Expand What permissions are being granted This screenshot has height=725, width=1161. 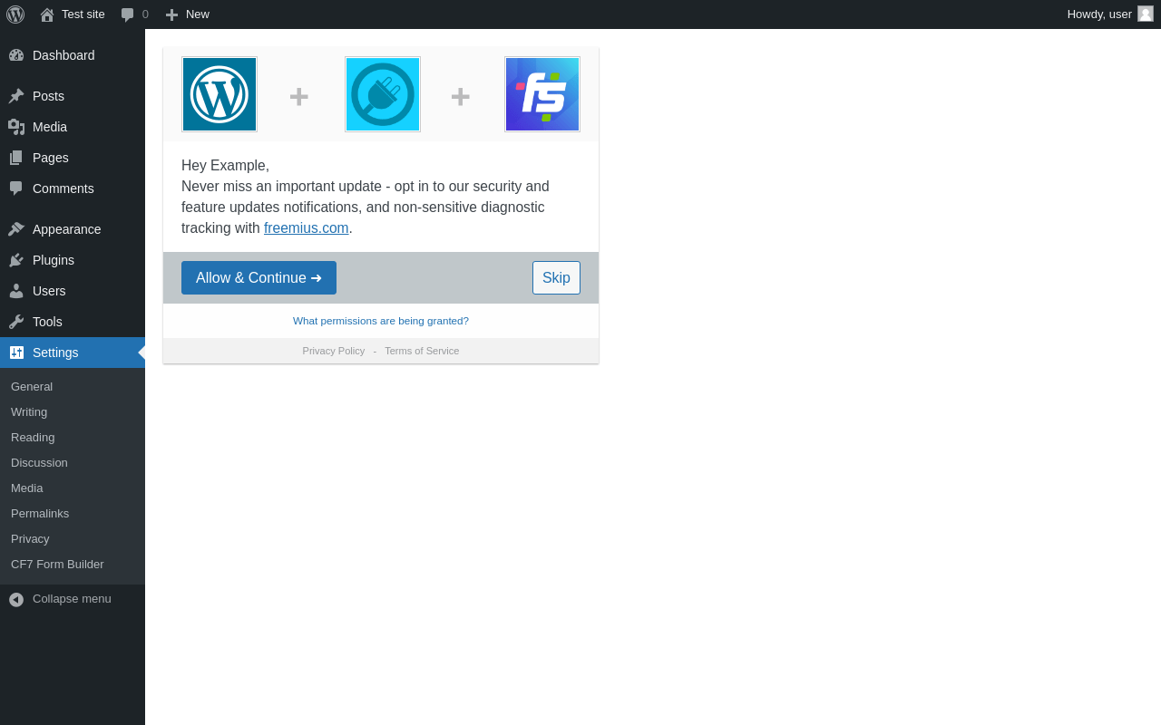point(381,321)
